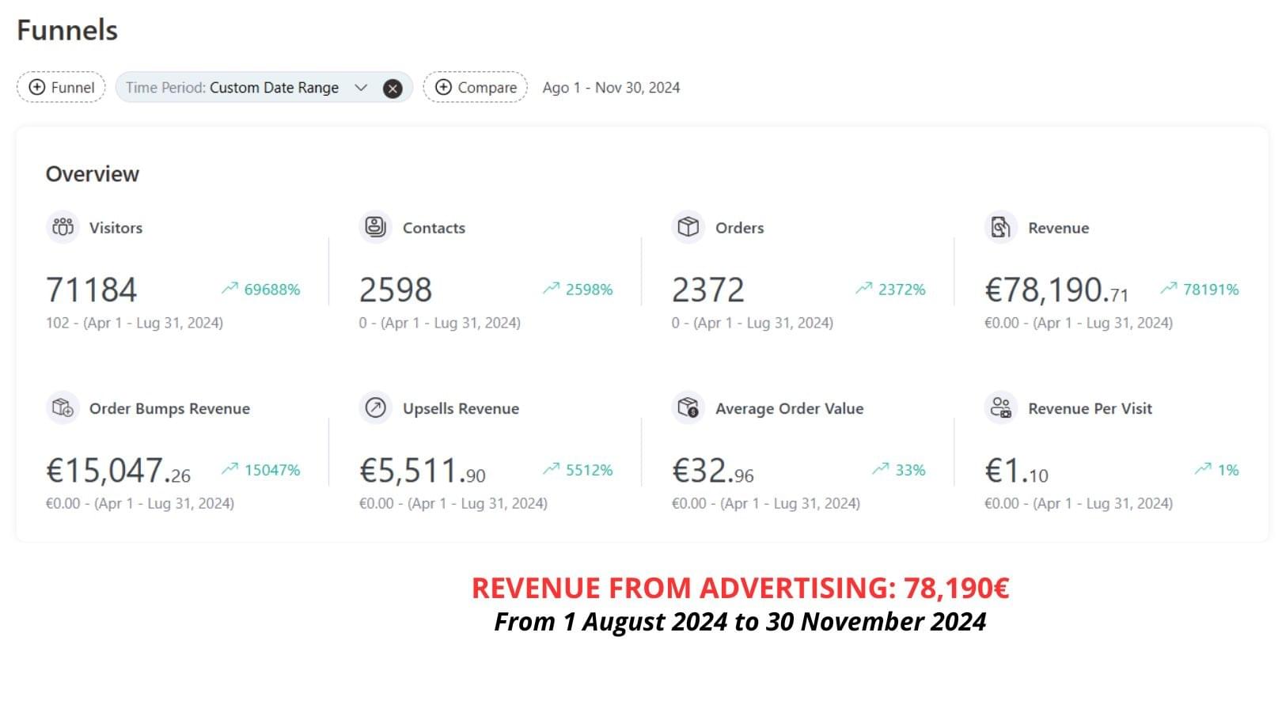Viewport: 1282px width, 712px height.
Task: Click the Average Order Value label
Action: point(790,408)
